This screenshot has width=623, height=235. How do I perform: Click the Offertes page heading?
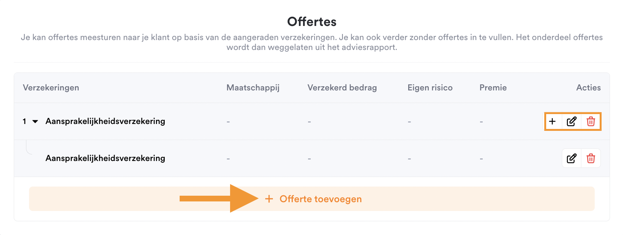(312, 22)
